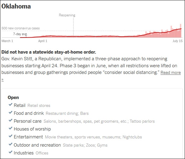Open the Read more link
185x159 pixels.
coord(171,72)
